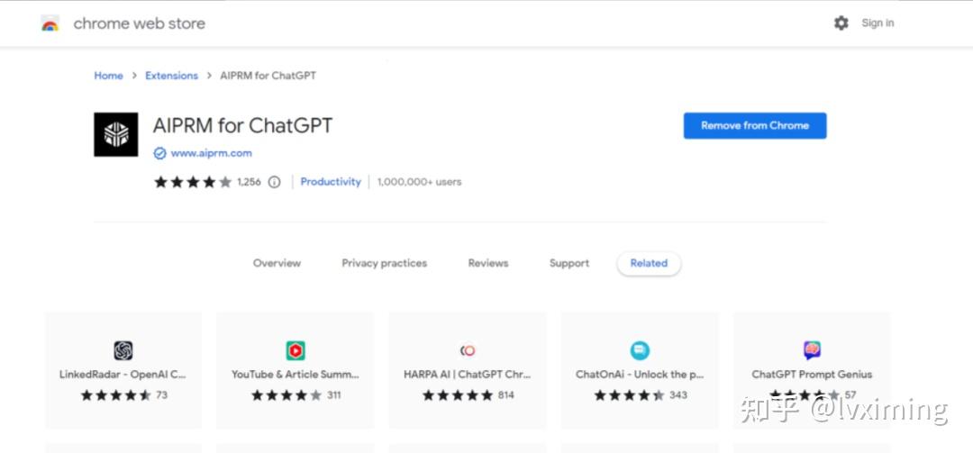Open the HARPA AI extension icon
Screen dimensions: 973x453
468,350
